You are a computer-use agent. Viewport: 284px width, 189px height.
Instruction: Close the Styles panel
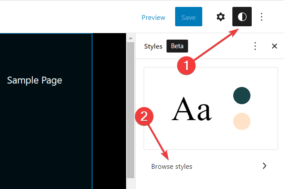[x=275, y=46]
